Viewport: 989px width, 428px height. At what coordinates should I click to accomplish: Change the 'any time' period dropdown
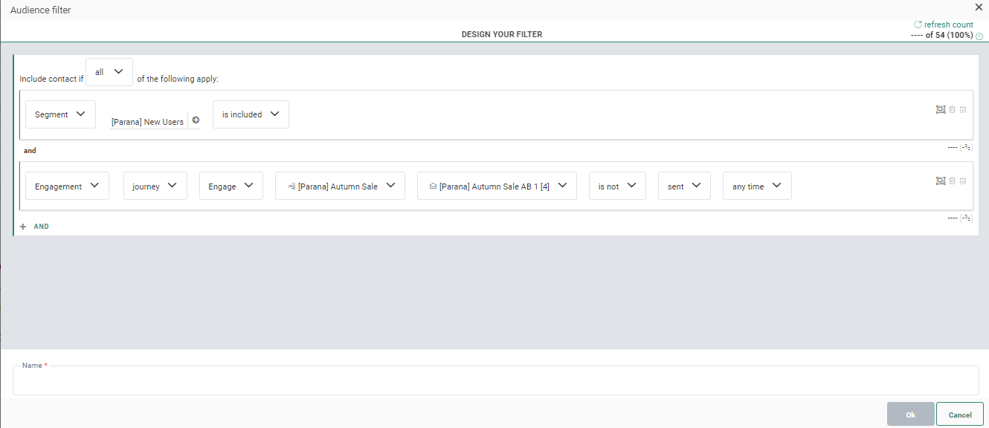(756, 186)
